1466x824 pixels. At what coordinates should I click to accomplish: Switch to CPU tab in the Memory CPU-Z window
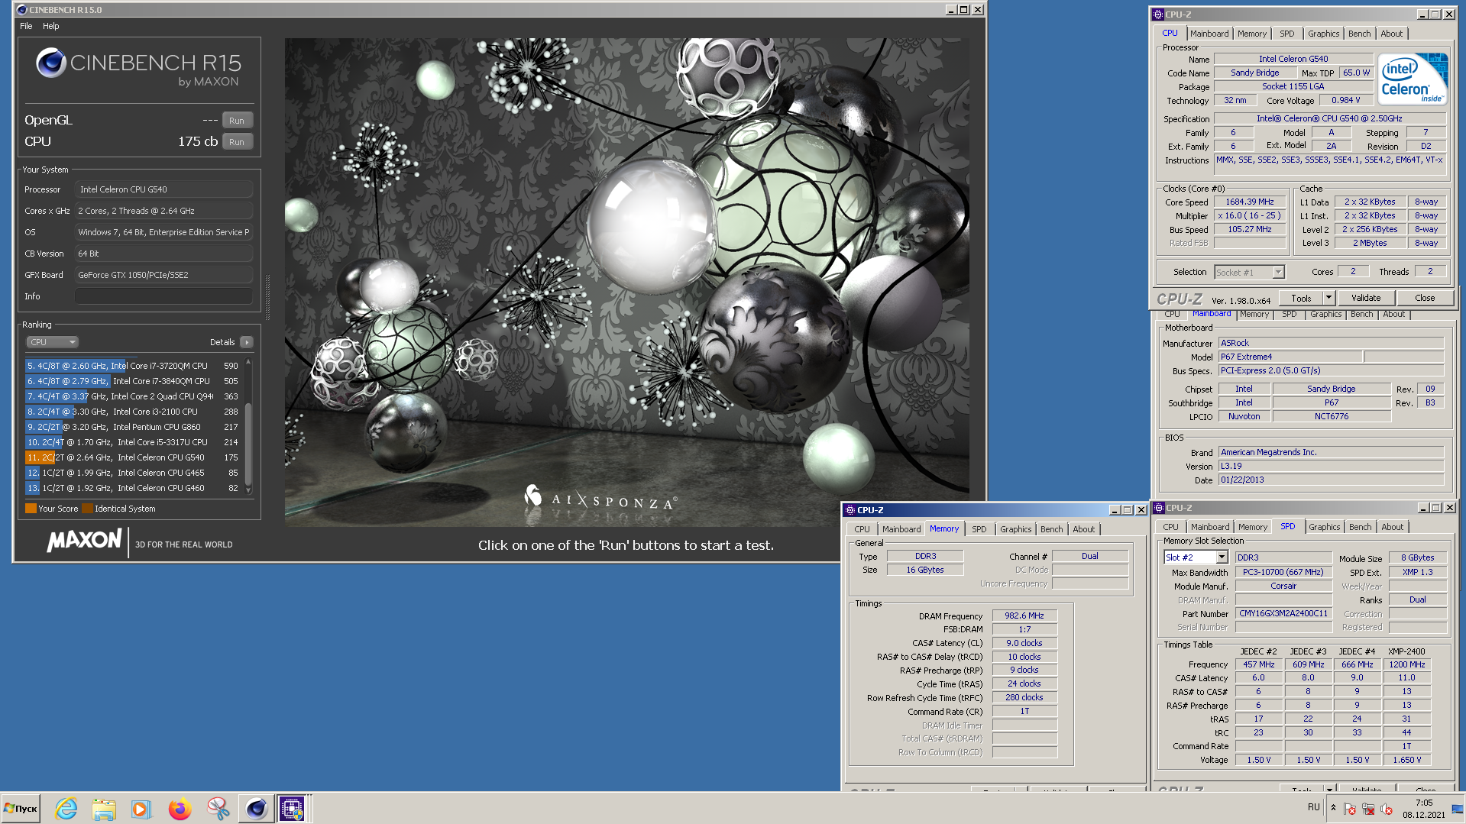tap(862, 529)
